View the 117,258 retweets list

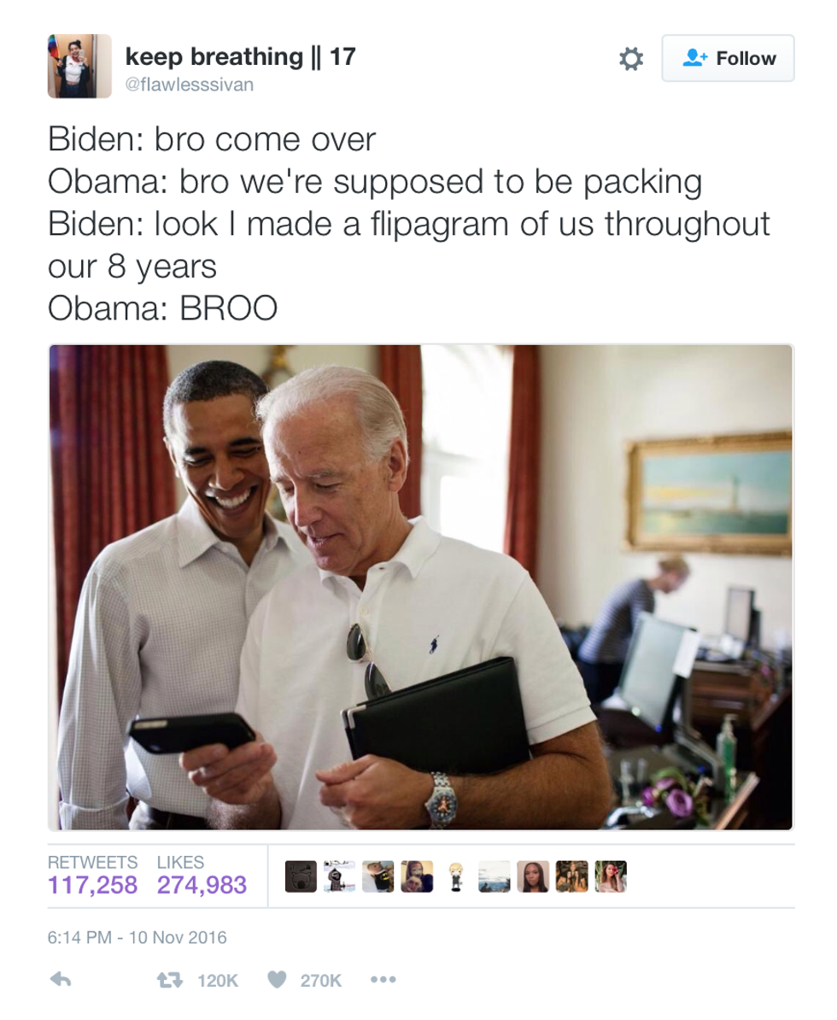[x=93, y=876]
